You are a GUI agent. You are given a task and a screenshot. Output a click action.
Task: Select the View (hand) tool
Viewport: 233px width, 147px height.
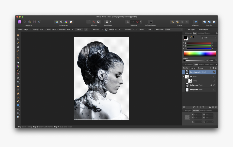pos(18,35)
